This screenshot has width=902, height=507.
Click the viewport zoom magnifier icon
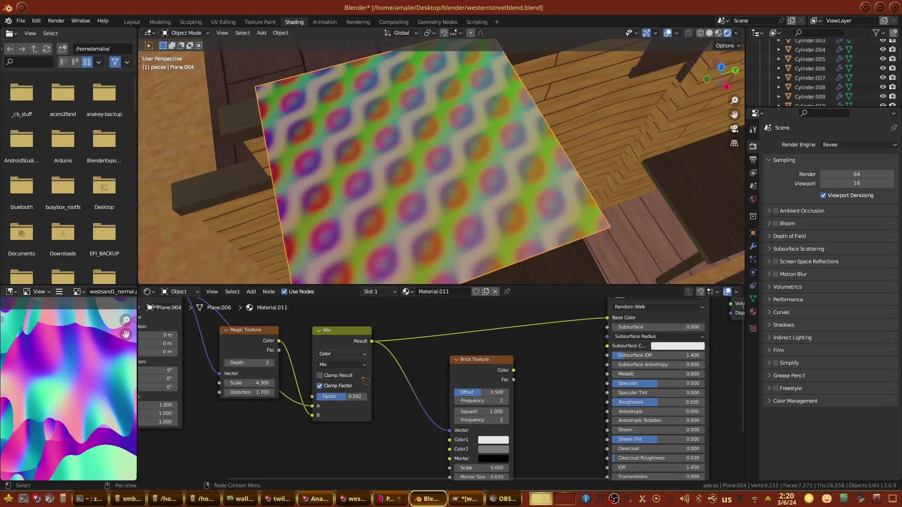pos(734,100)
